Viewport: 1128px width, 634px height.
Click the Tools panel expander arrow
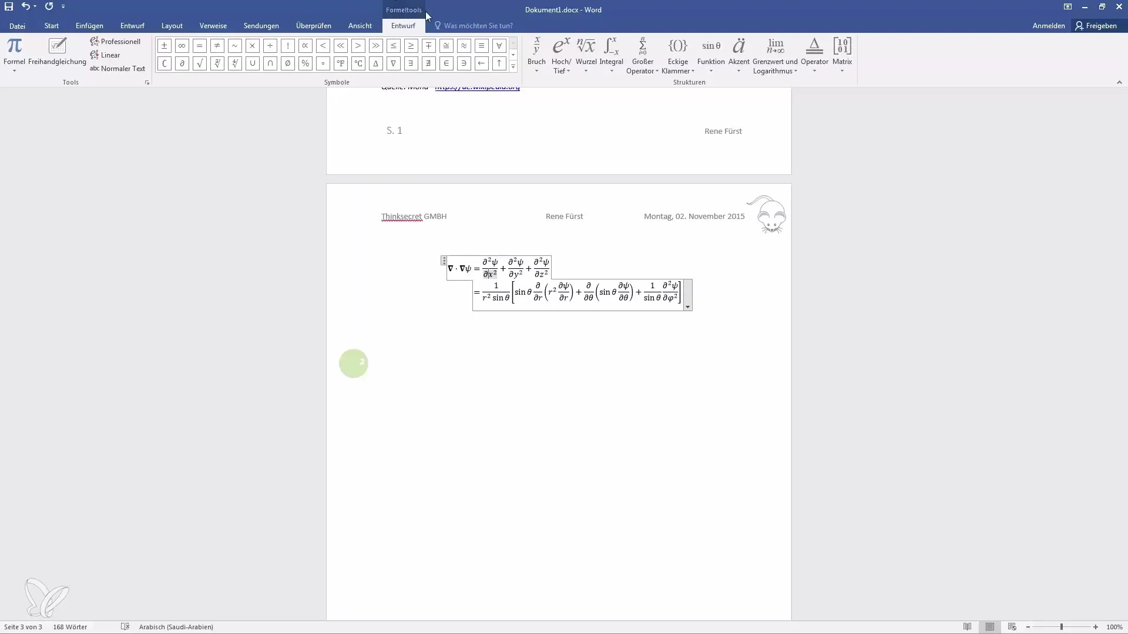pos(146,83)
